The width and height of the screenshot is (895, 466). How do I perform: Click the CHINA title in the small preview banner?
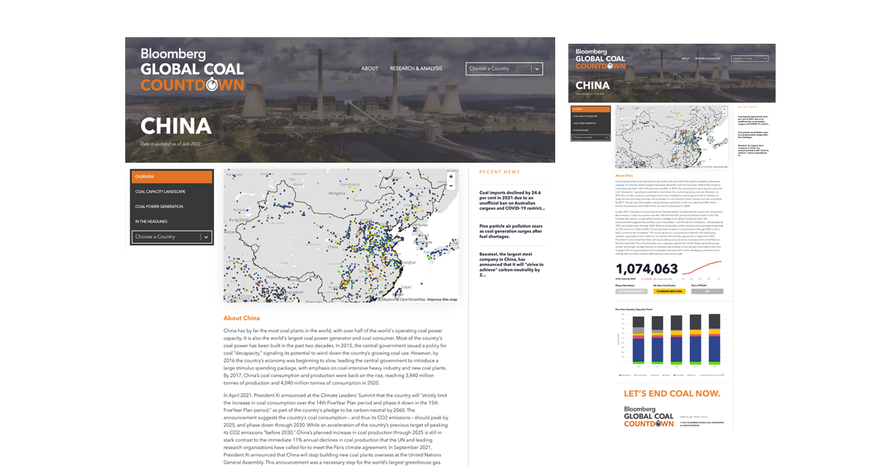click(x=592, y=86)
